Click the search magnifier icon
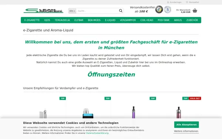222x139 pixels. point(121,11)
